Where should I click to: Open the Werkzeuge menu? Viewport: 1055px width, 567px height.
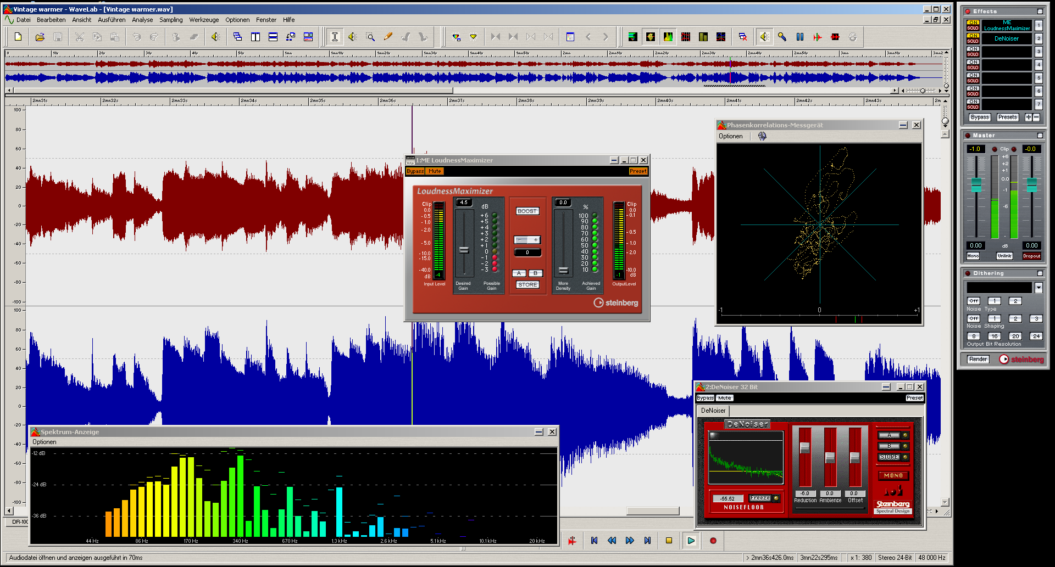point(204,20)
